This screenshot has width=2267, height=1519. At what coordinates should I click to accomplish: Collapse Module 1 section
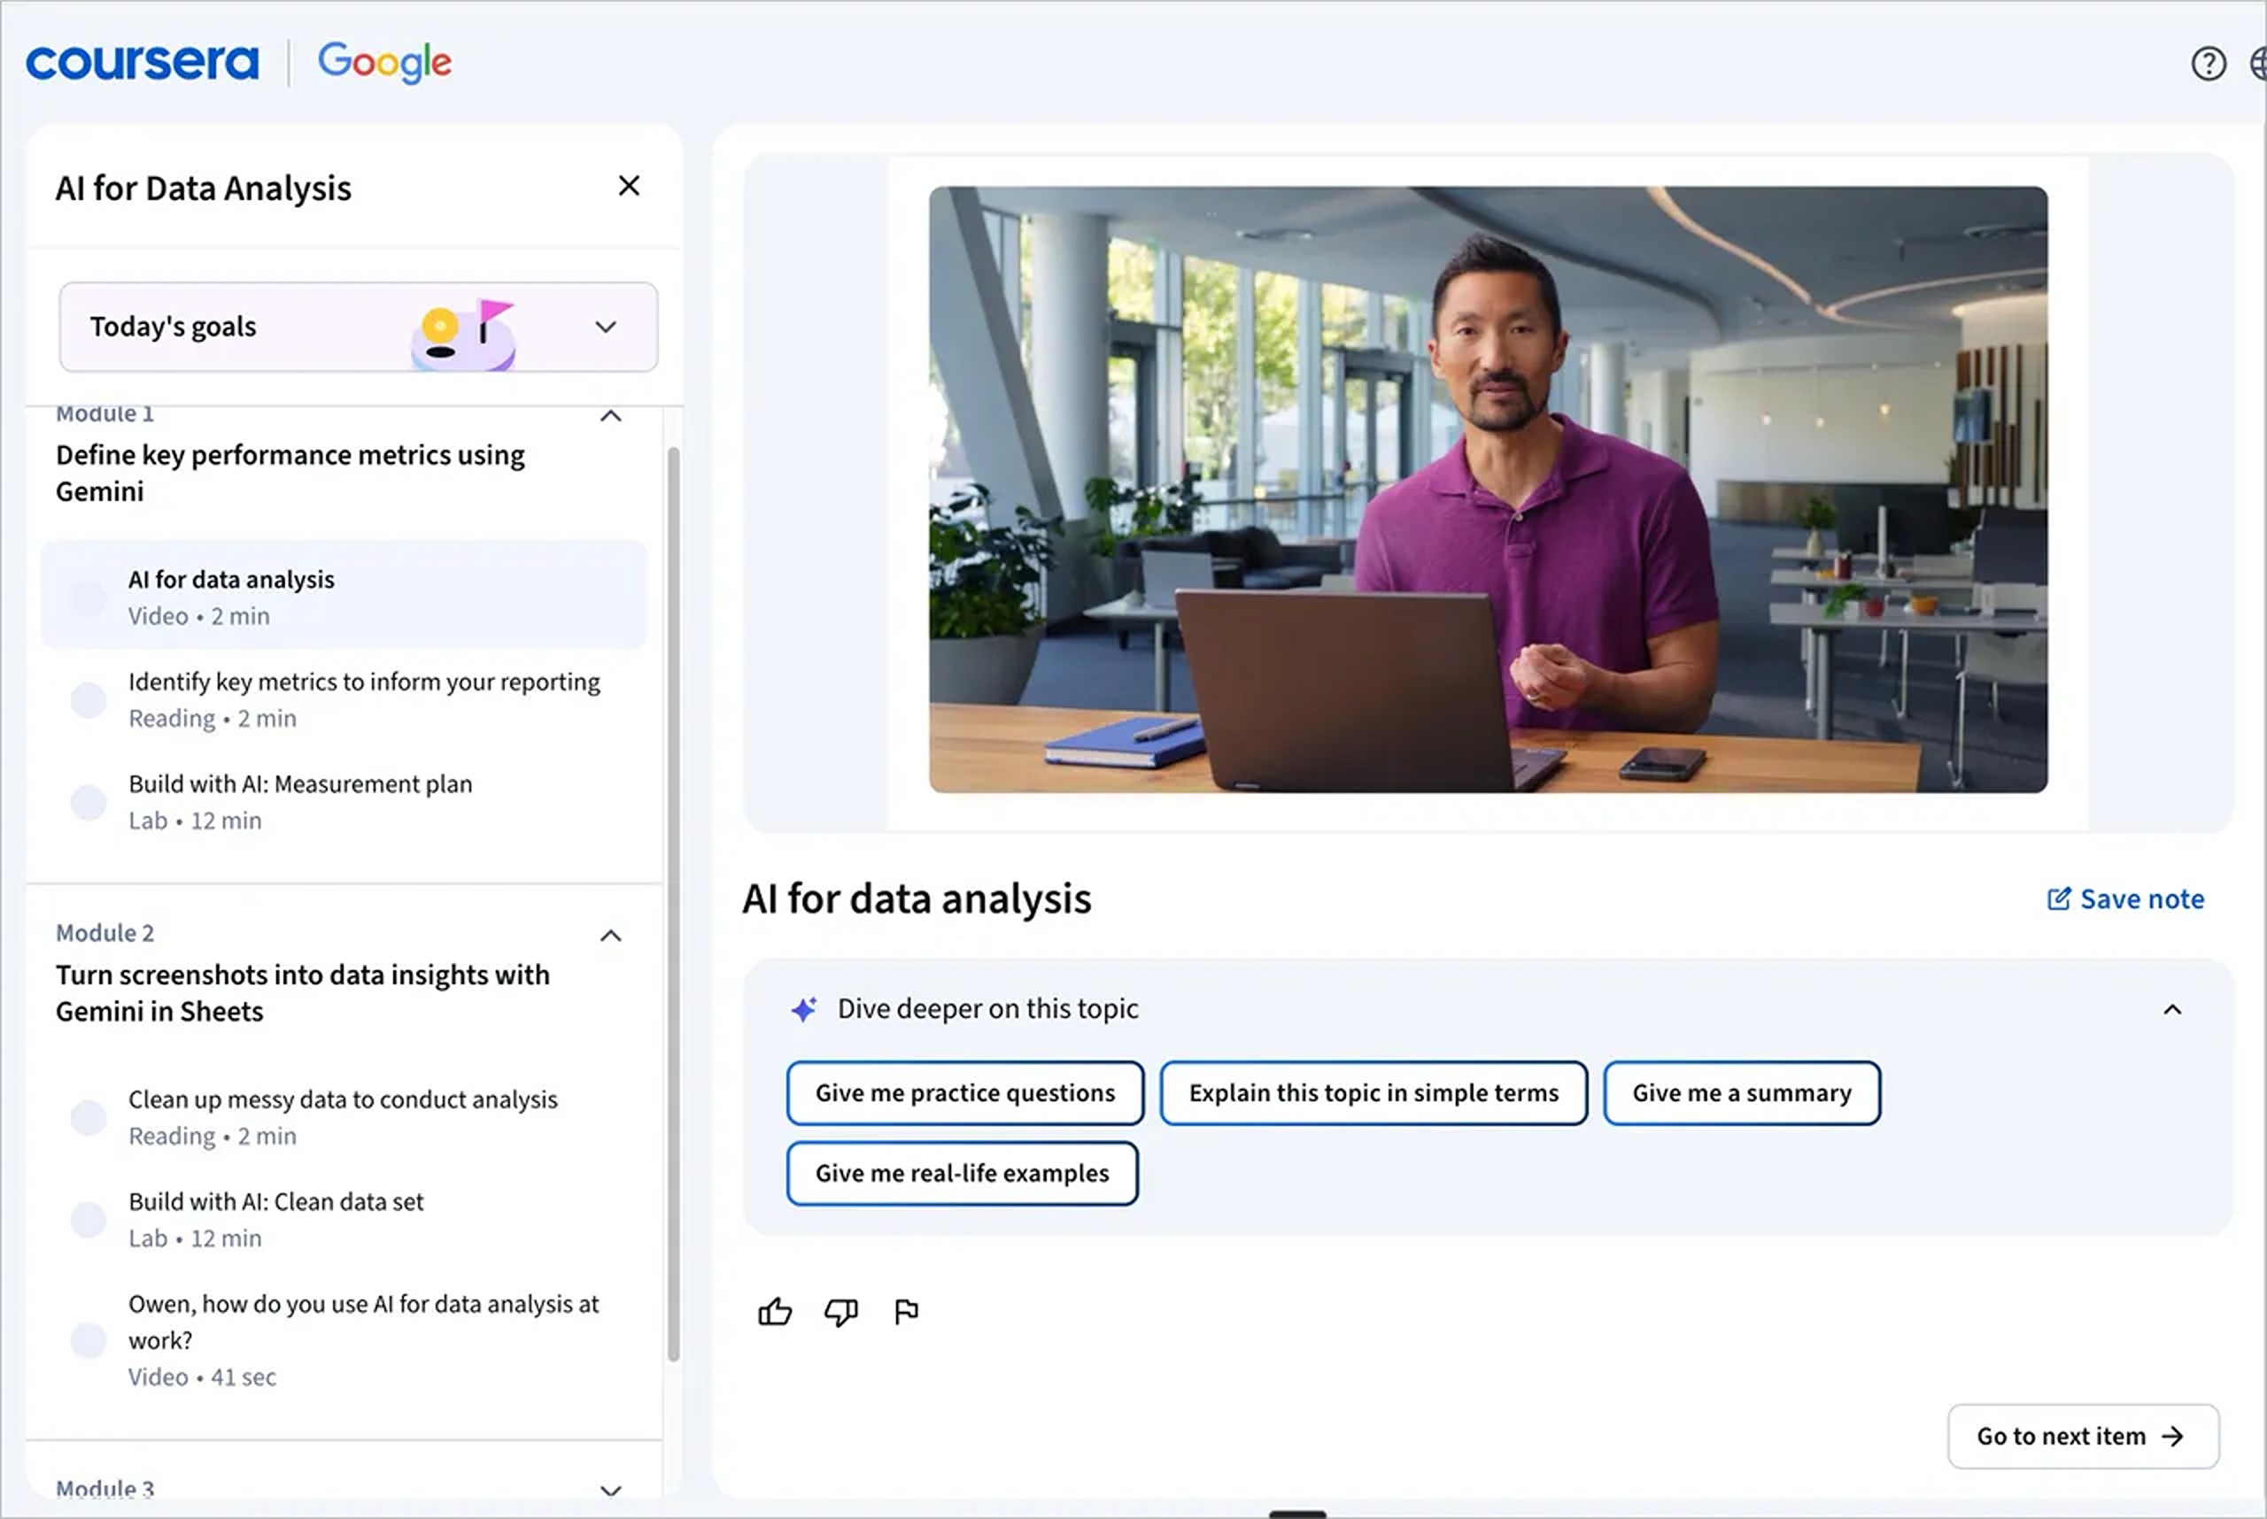pos(611,417)
